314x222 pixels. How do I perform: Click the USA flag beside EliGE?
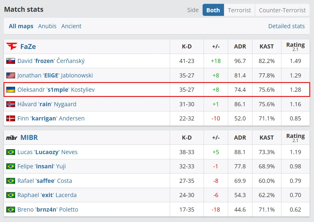(x=11, y=75)
